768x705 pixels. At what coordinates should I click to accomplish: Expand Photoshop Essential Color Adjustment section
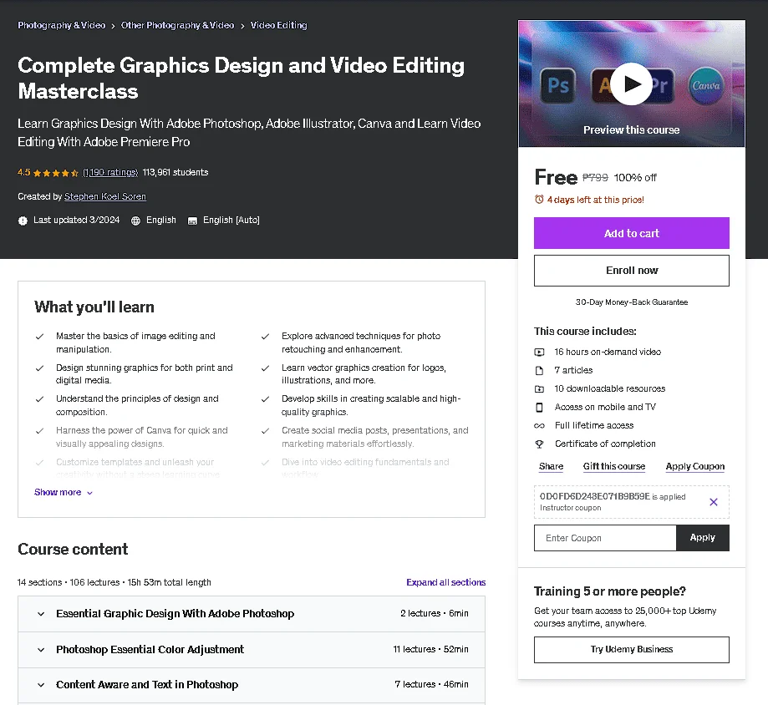pos(252,650)
